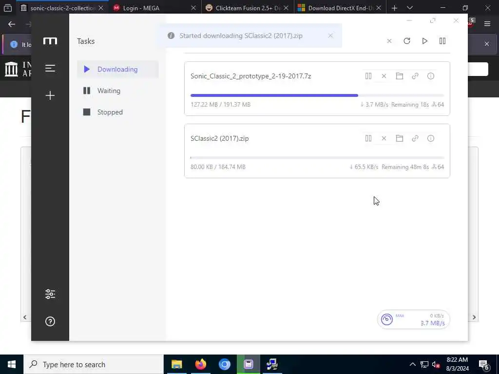499x374 pixels.
Task: Click the 'Type here to search' taskbar box
Action: pos(94,364)
